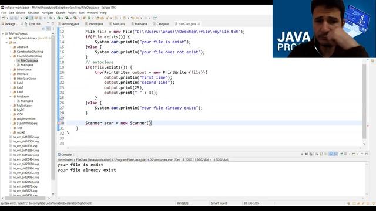Click the Package Explorer horizontal scrollbar

[25, 198]
